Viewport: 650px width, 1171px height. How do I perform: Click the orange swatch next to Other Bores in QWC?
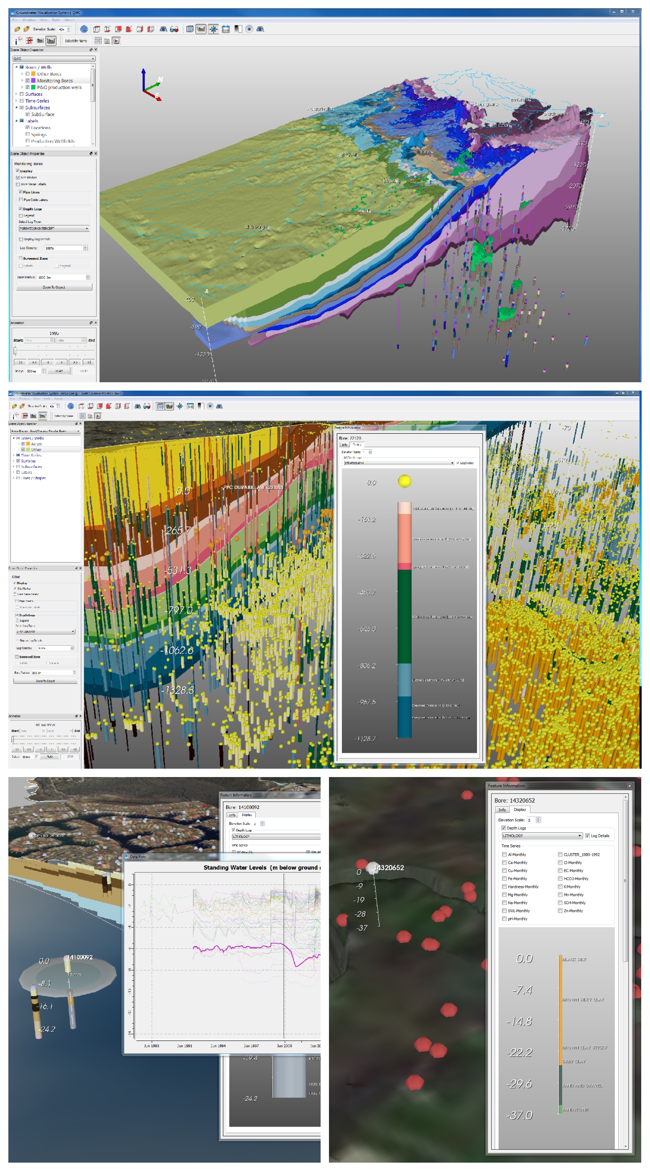pyautogui.click(x=33, y=74)
